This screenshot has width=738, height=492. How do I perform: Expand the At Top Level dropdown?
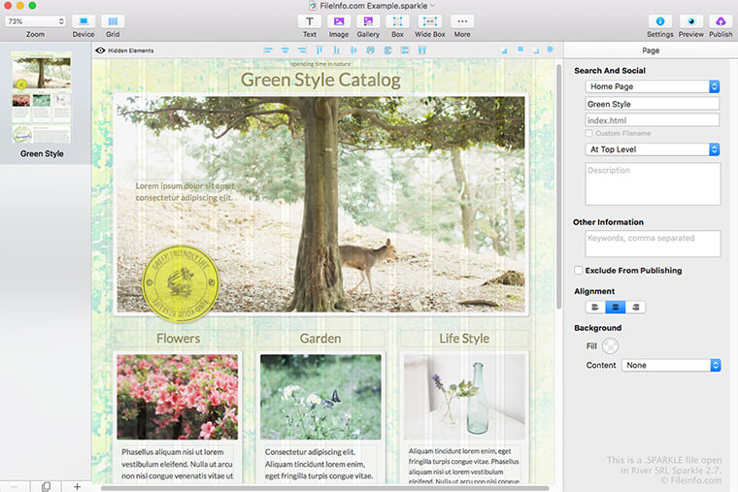[653, 149]
